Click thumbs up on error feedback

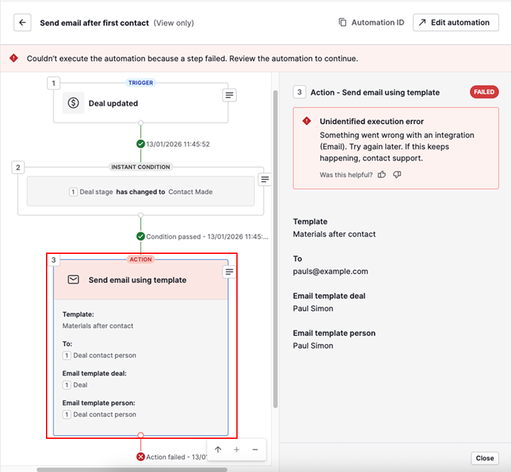(382, 175)
